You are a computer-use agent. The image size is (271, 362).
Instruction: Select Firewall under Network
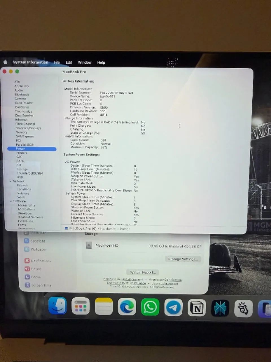click(22, 185)
